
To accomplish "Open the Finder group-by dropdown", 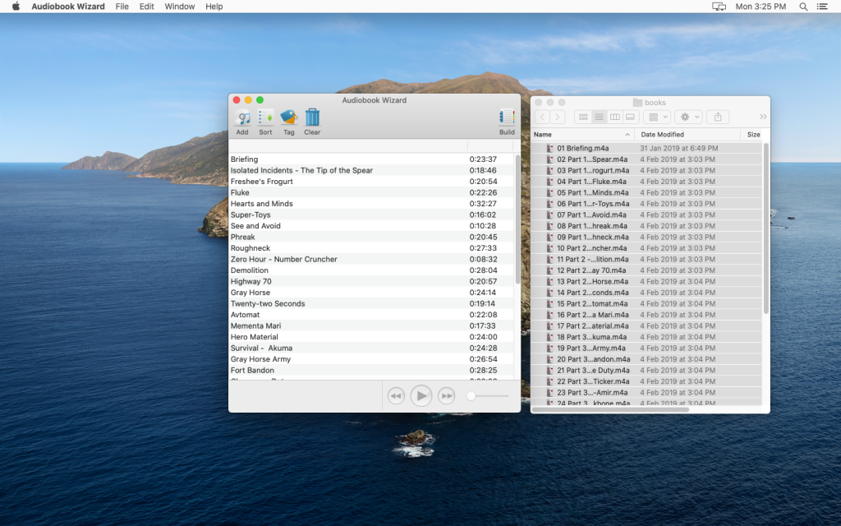I will (658, 117).
